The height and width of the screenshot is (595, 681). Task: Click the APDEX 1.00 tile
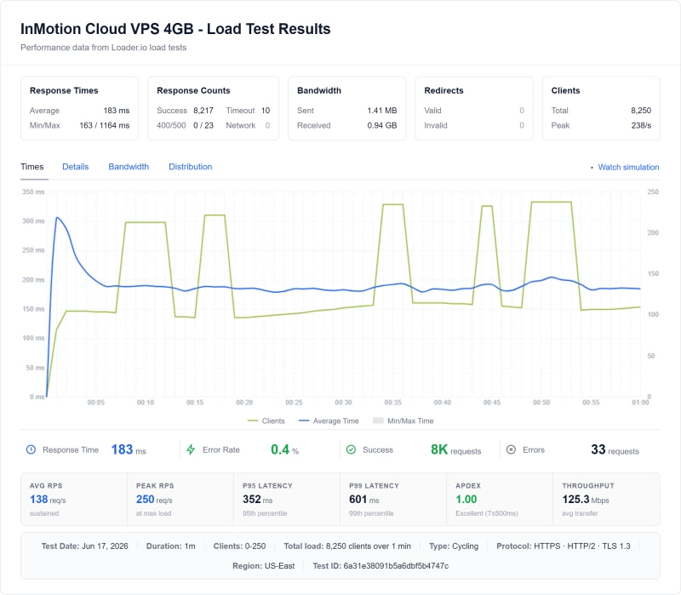point(500,499)
